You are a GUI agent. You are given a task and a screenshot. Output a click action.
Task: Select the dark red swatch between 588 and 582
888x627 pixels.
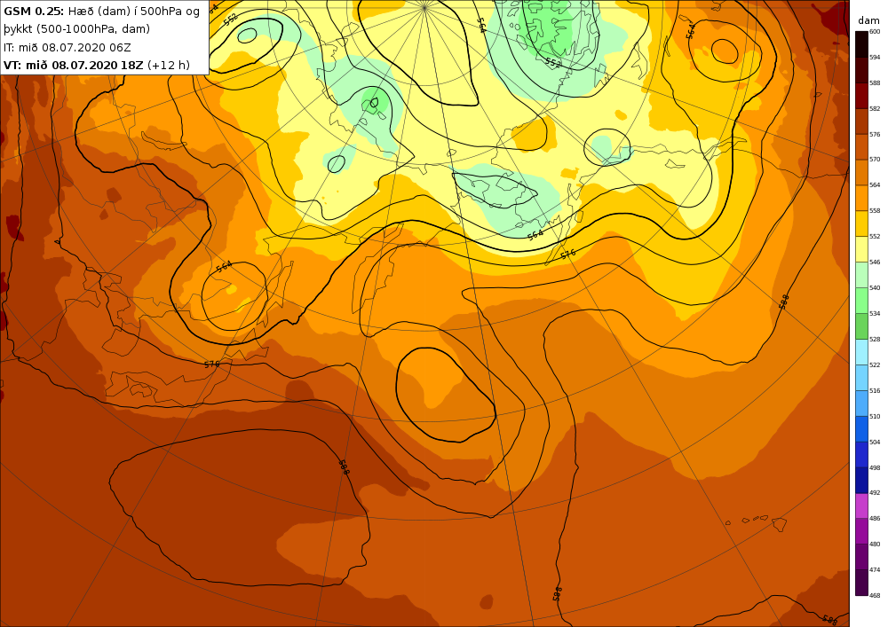coord(861,96)
